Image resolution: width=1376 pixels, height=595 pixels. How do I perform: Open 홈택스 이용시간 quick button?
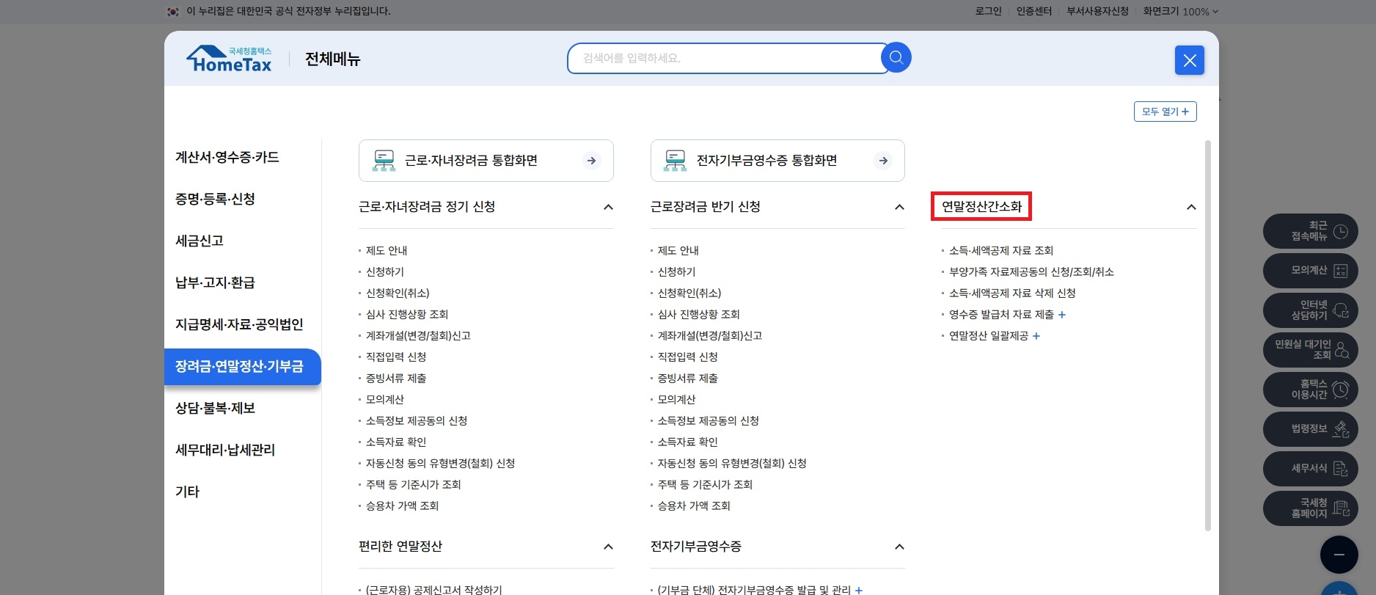(x=1310, y=390)
